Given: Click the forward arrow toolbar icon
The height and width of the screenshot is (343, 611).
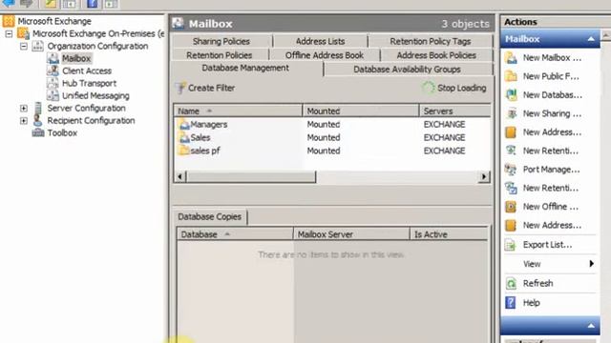Looking at the screenshot, I should [x=27, y=4].
